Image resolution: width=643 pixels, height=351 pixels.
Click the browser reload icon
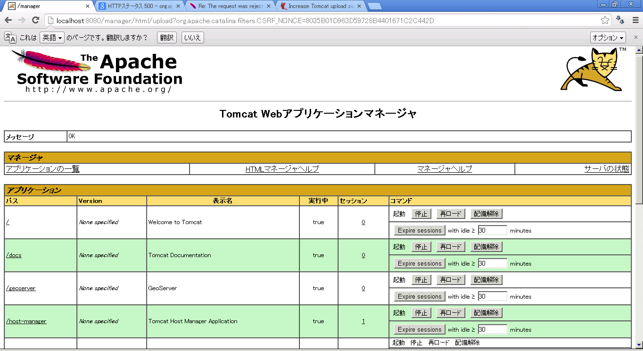(x=35, y=20)
